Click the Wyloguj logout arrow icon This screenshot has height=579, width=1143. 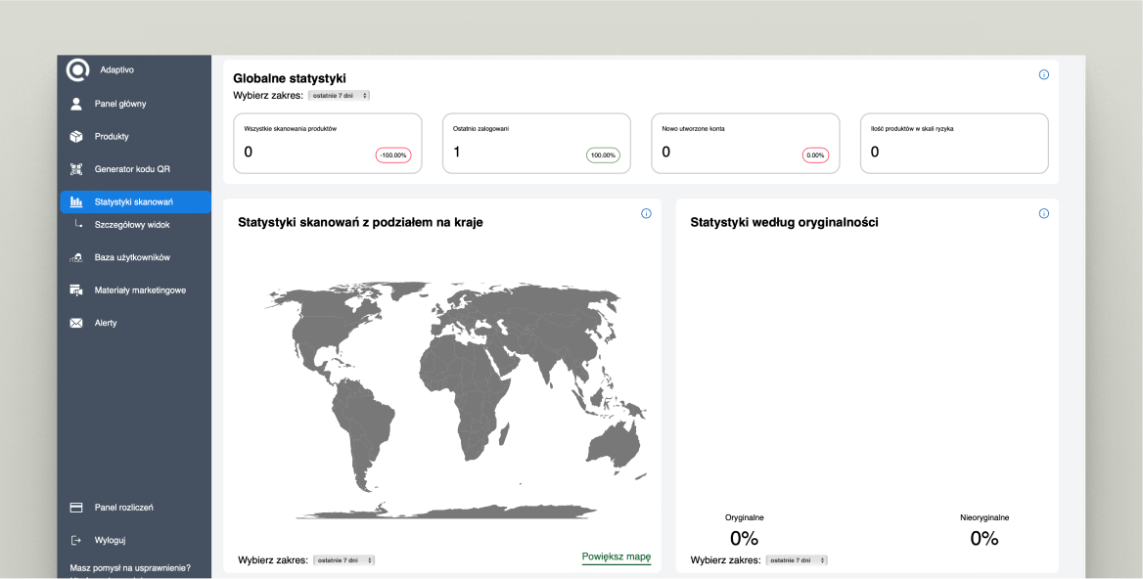(x=76, y=540)
